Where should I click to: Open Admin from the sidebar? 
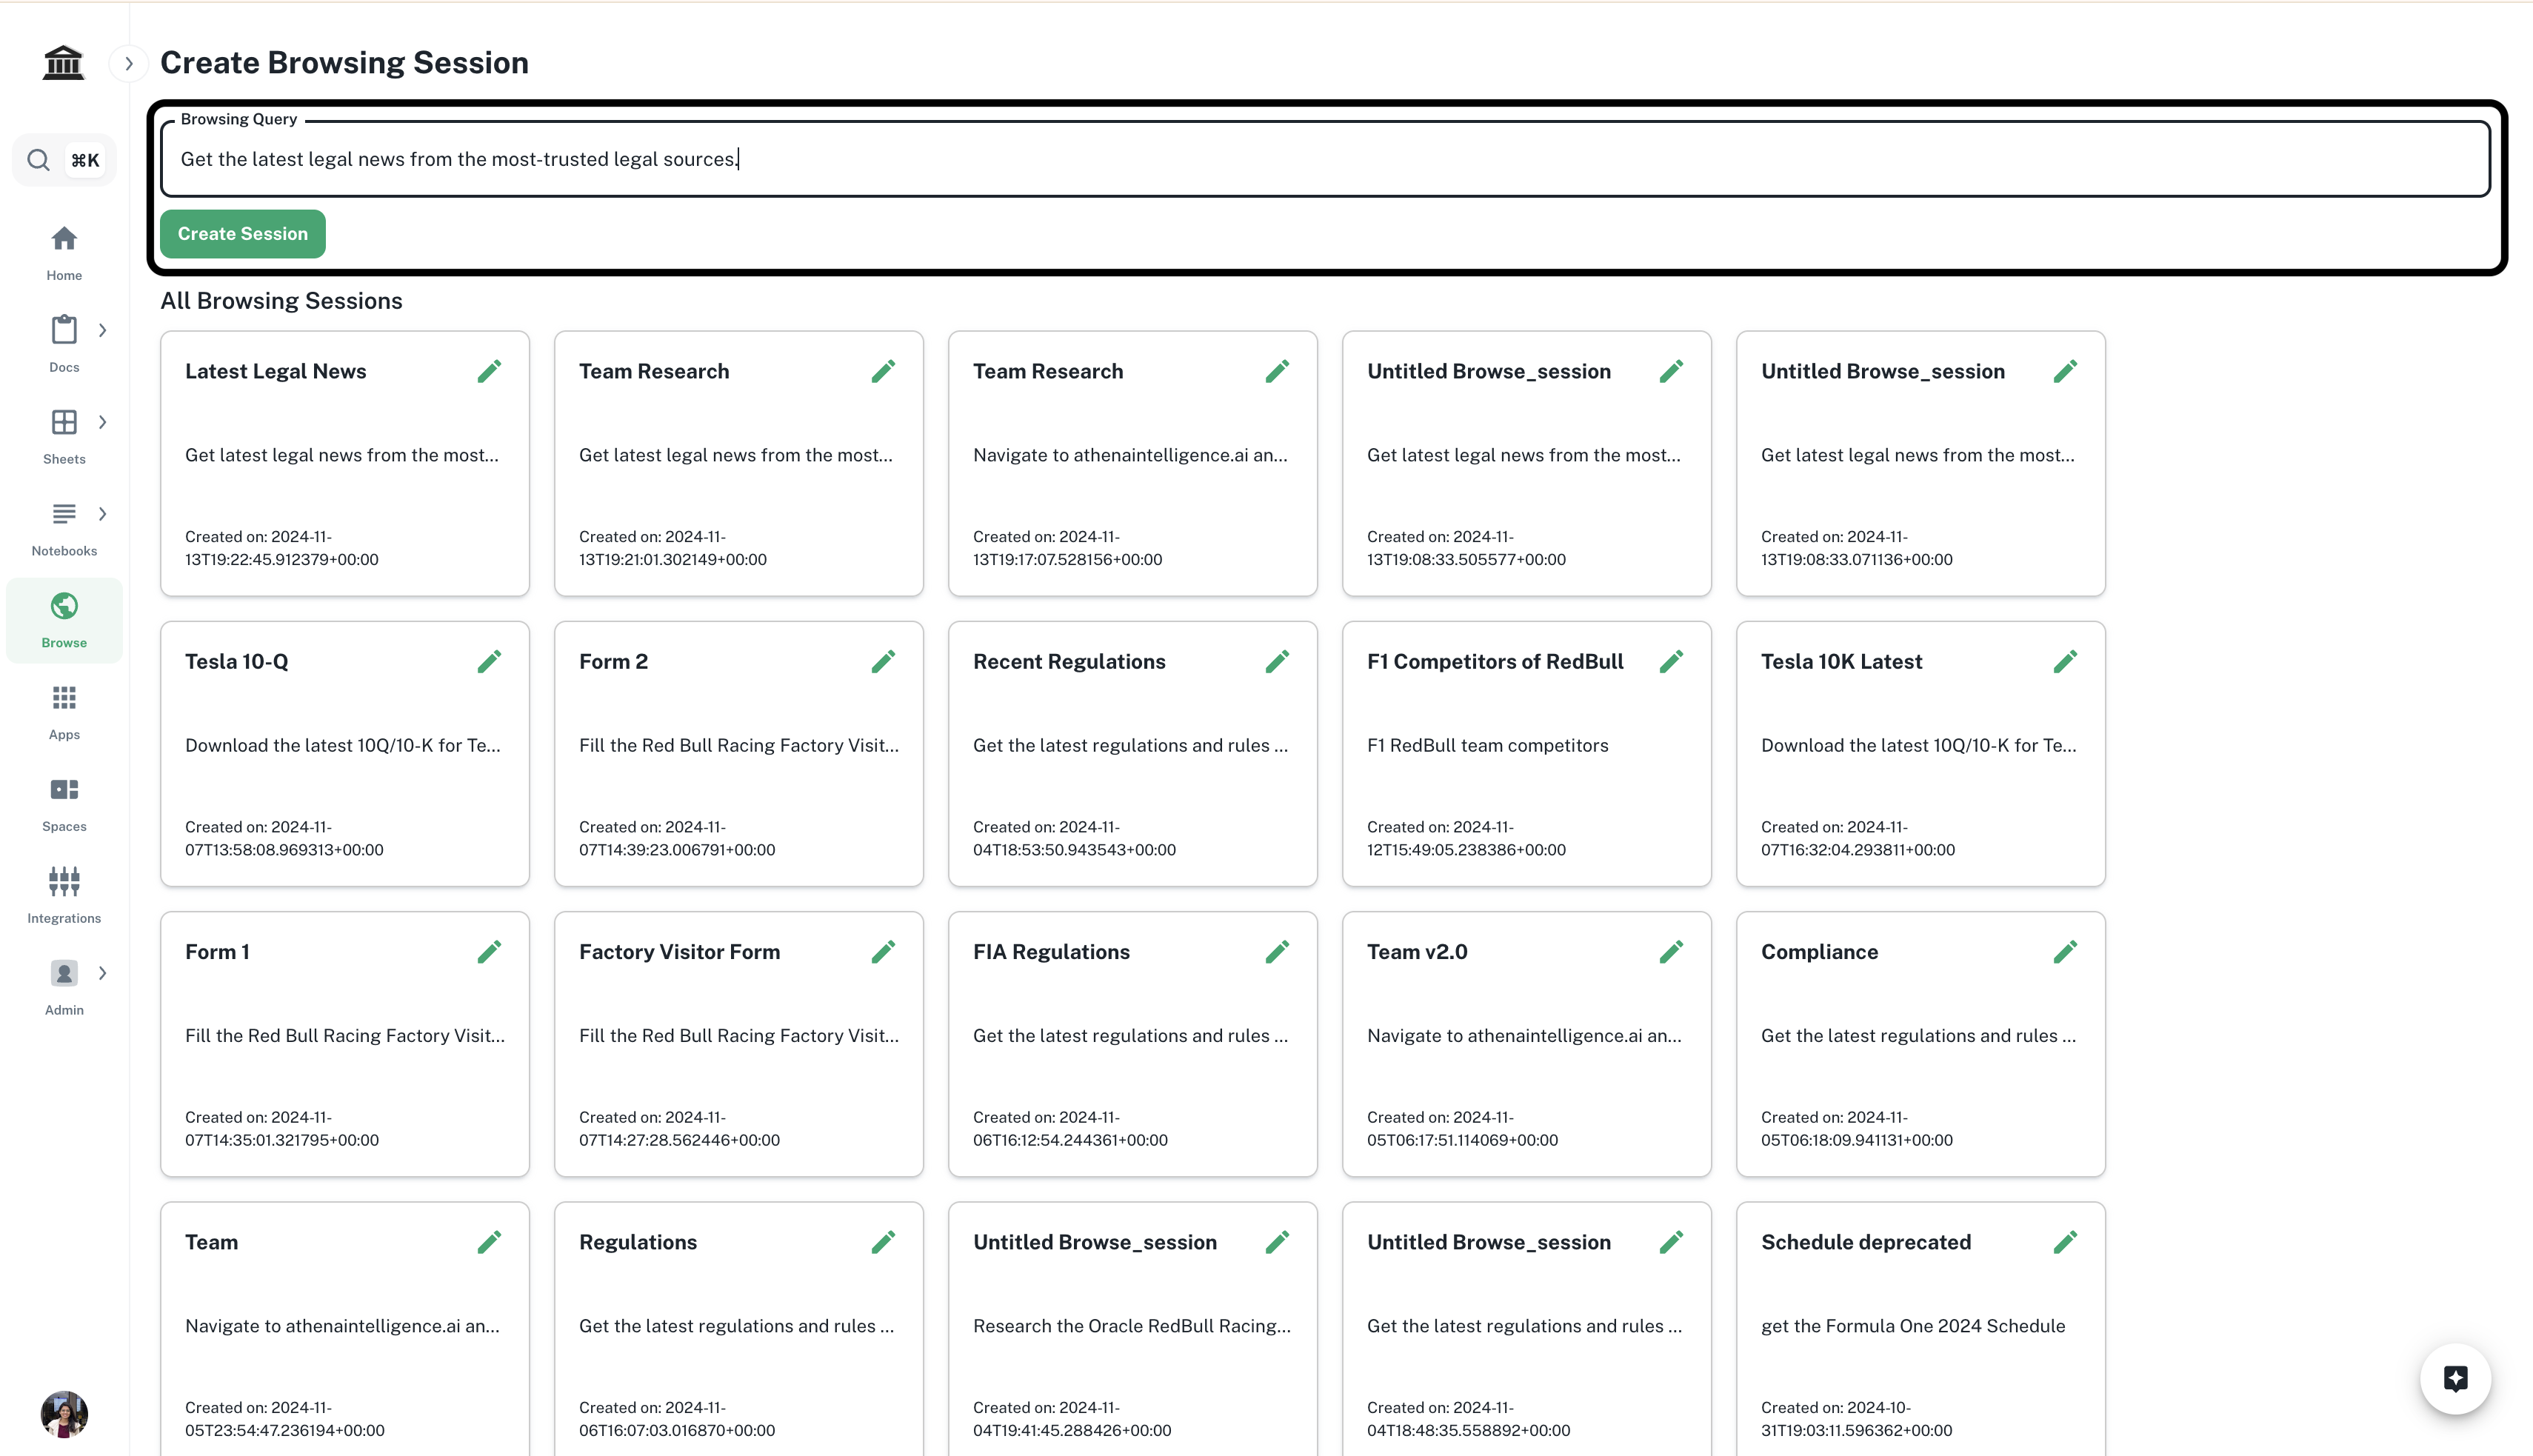coord(64,988)
